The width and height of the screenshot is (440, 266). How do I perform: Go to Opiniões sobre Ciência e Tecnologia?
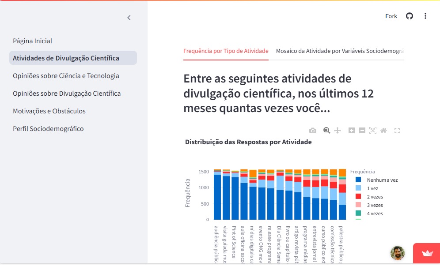click(66, 76)
